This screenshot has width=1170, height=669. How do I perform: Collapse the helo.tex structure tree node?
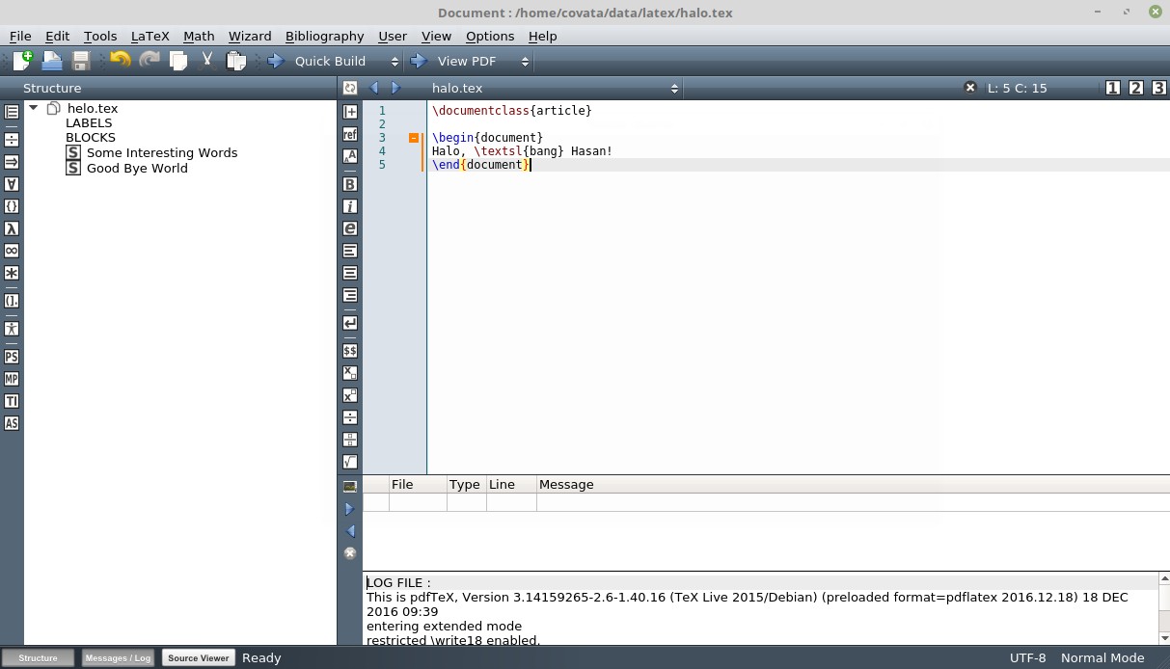pos(34,108)
